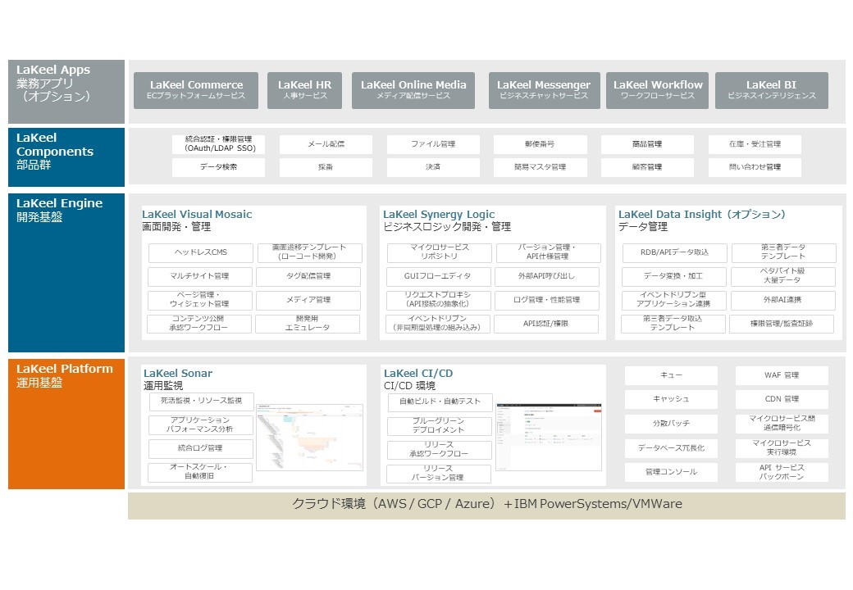Click the 統合認証・権限管理 (OAuth/LDAP SSO) component

pyautogui.click(x=218, y=144)
